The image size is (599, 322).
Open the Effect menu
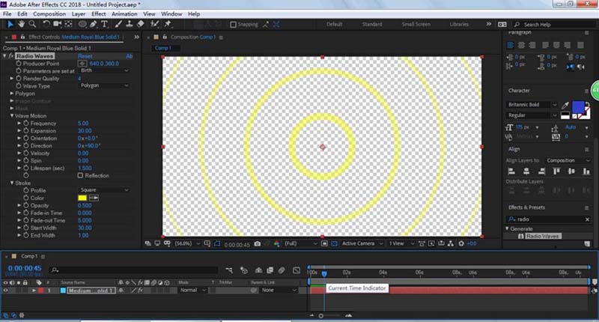pyautogui.click(x=99, y=13)
